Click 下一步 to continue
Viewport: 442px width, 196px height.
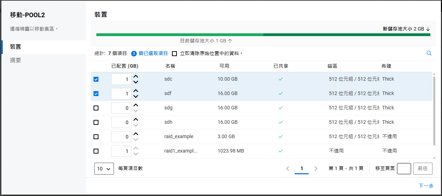[426, 186]
